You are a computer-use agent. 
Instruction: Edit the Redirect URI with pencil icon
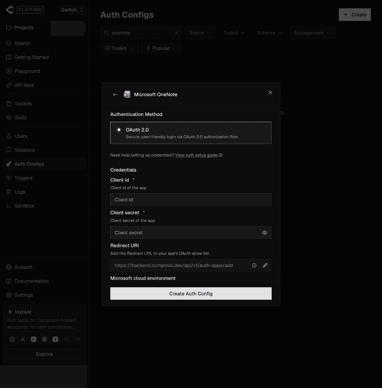(x=265, y=265)
